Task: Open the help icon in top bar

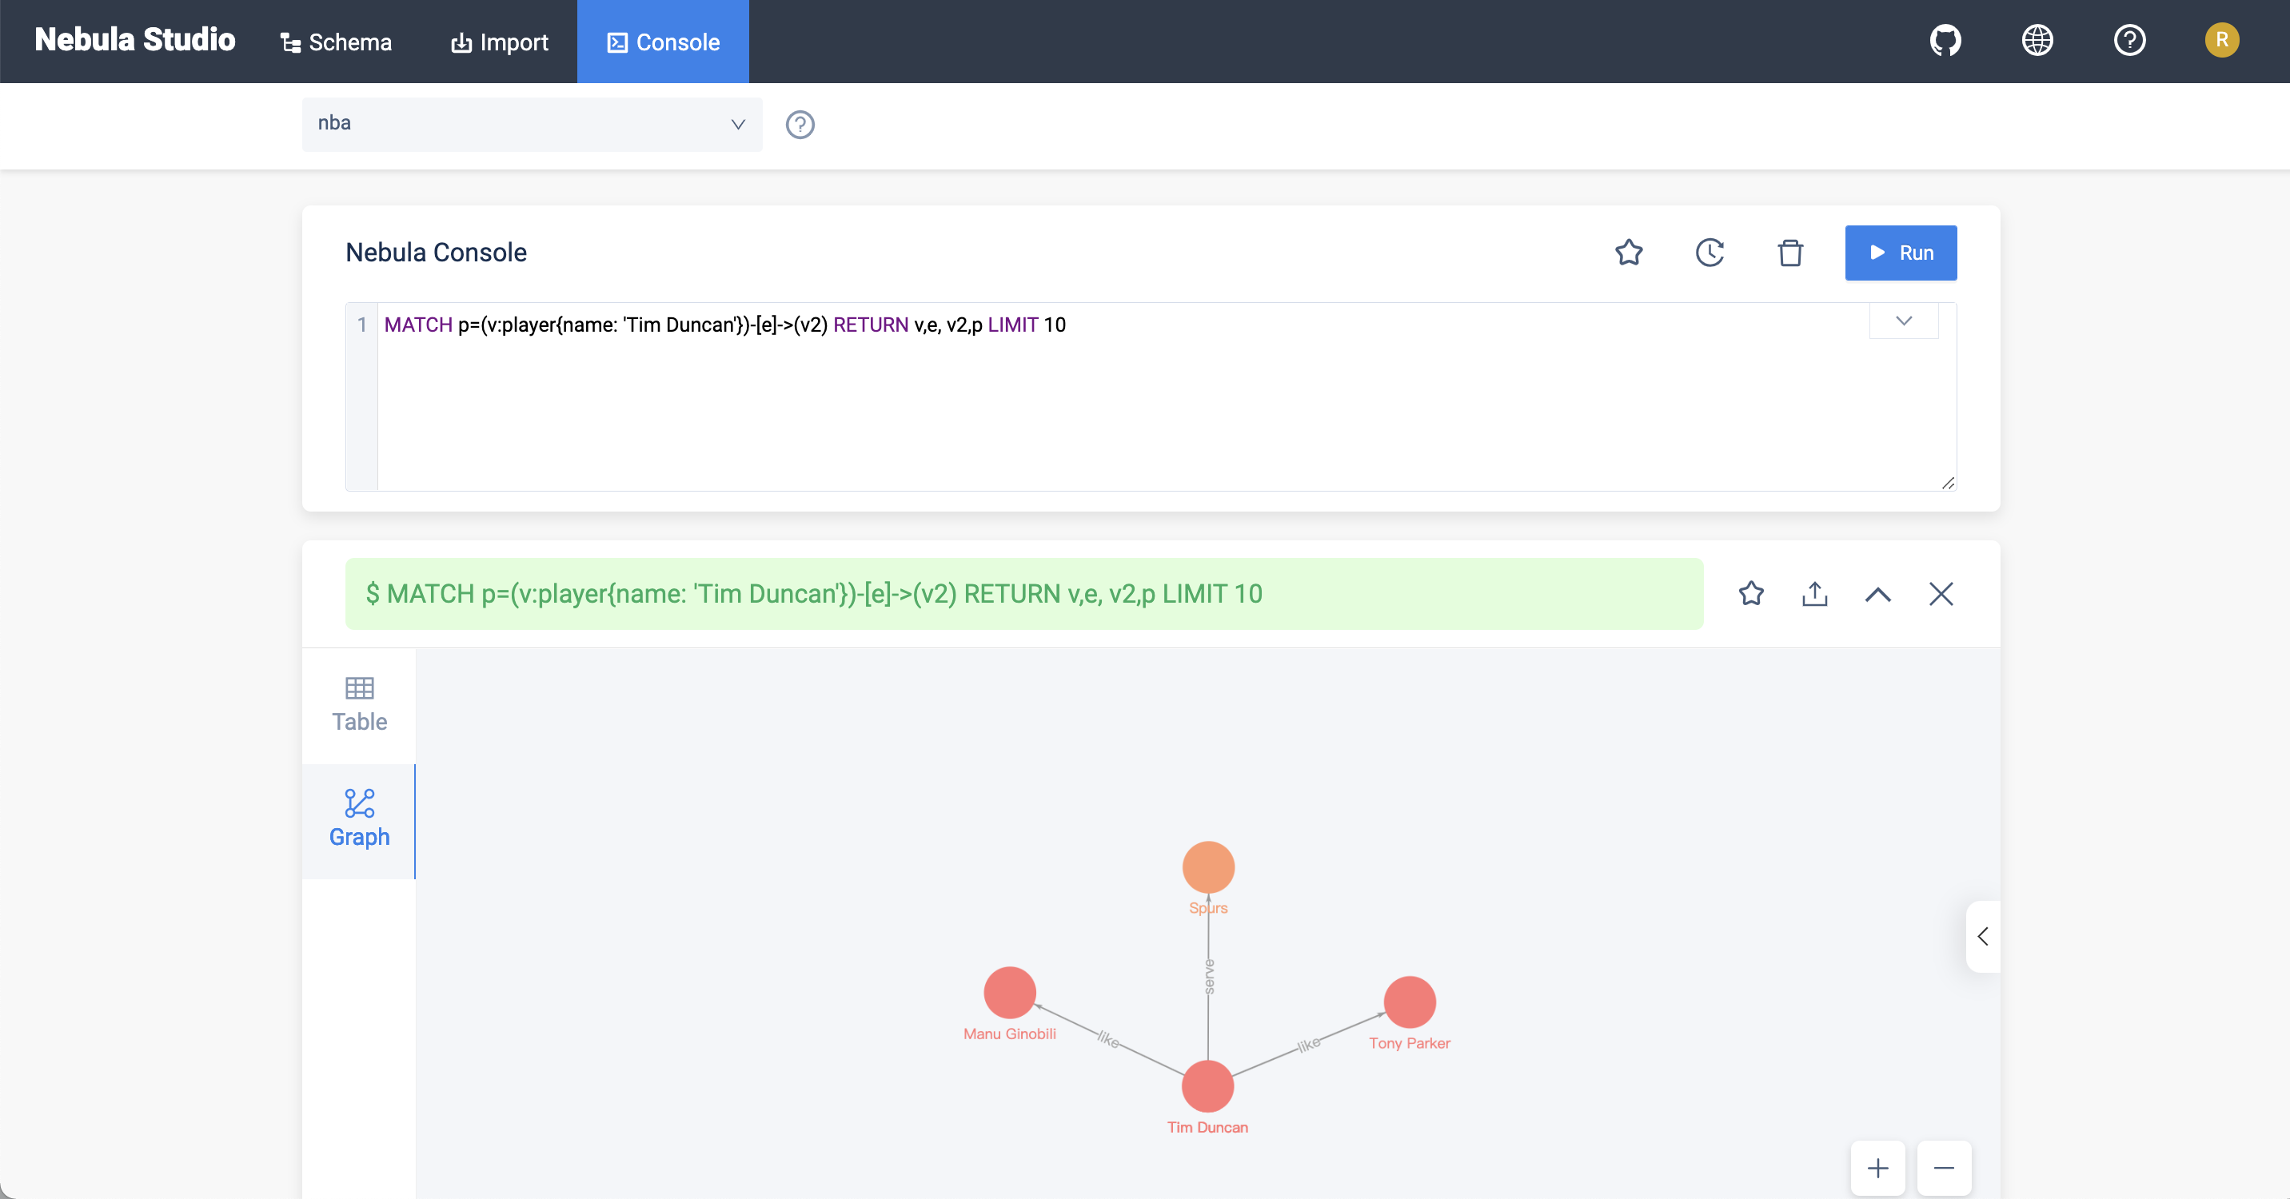Action: [x=2129, y=41]
